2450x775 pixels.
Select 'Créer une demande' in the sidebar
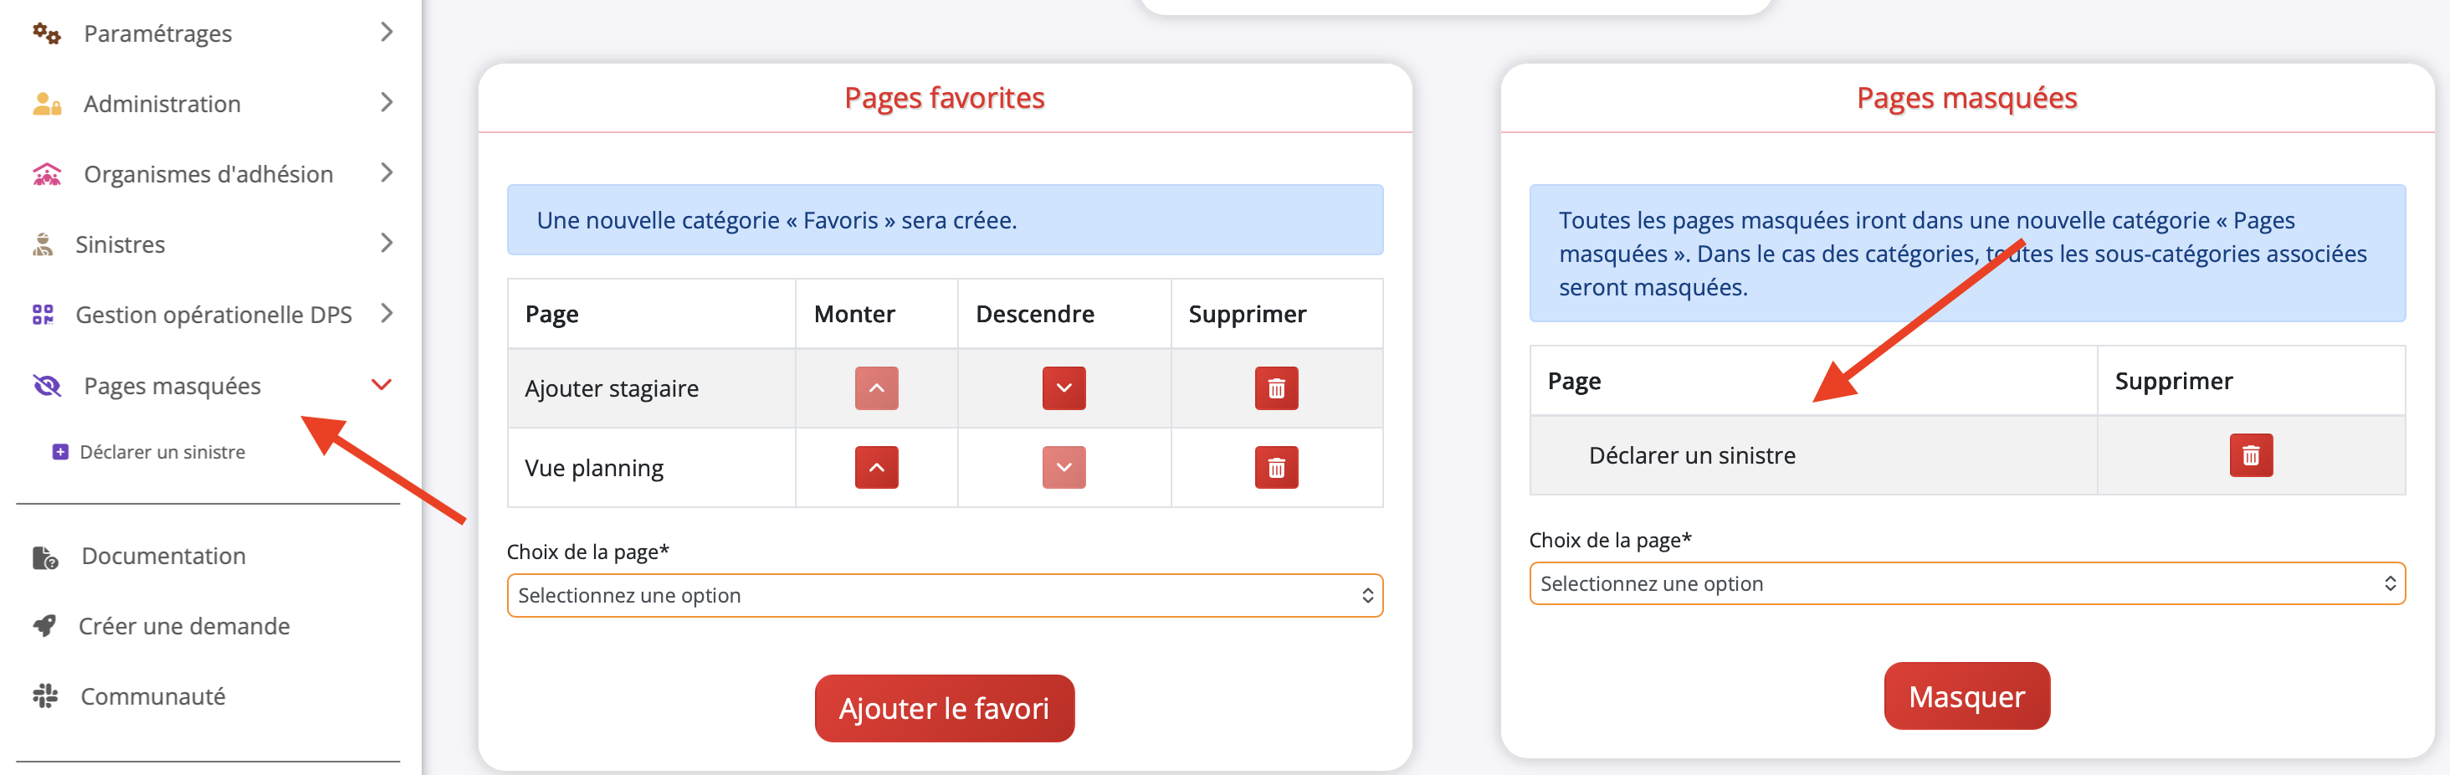coord(183,626)
